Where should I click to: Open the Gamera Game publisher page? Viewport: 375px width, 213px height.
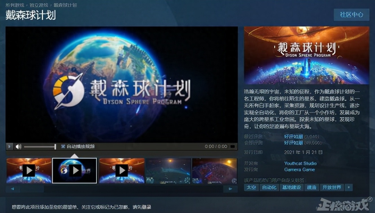coord(299,169)
